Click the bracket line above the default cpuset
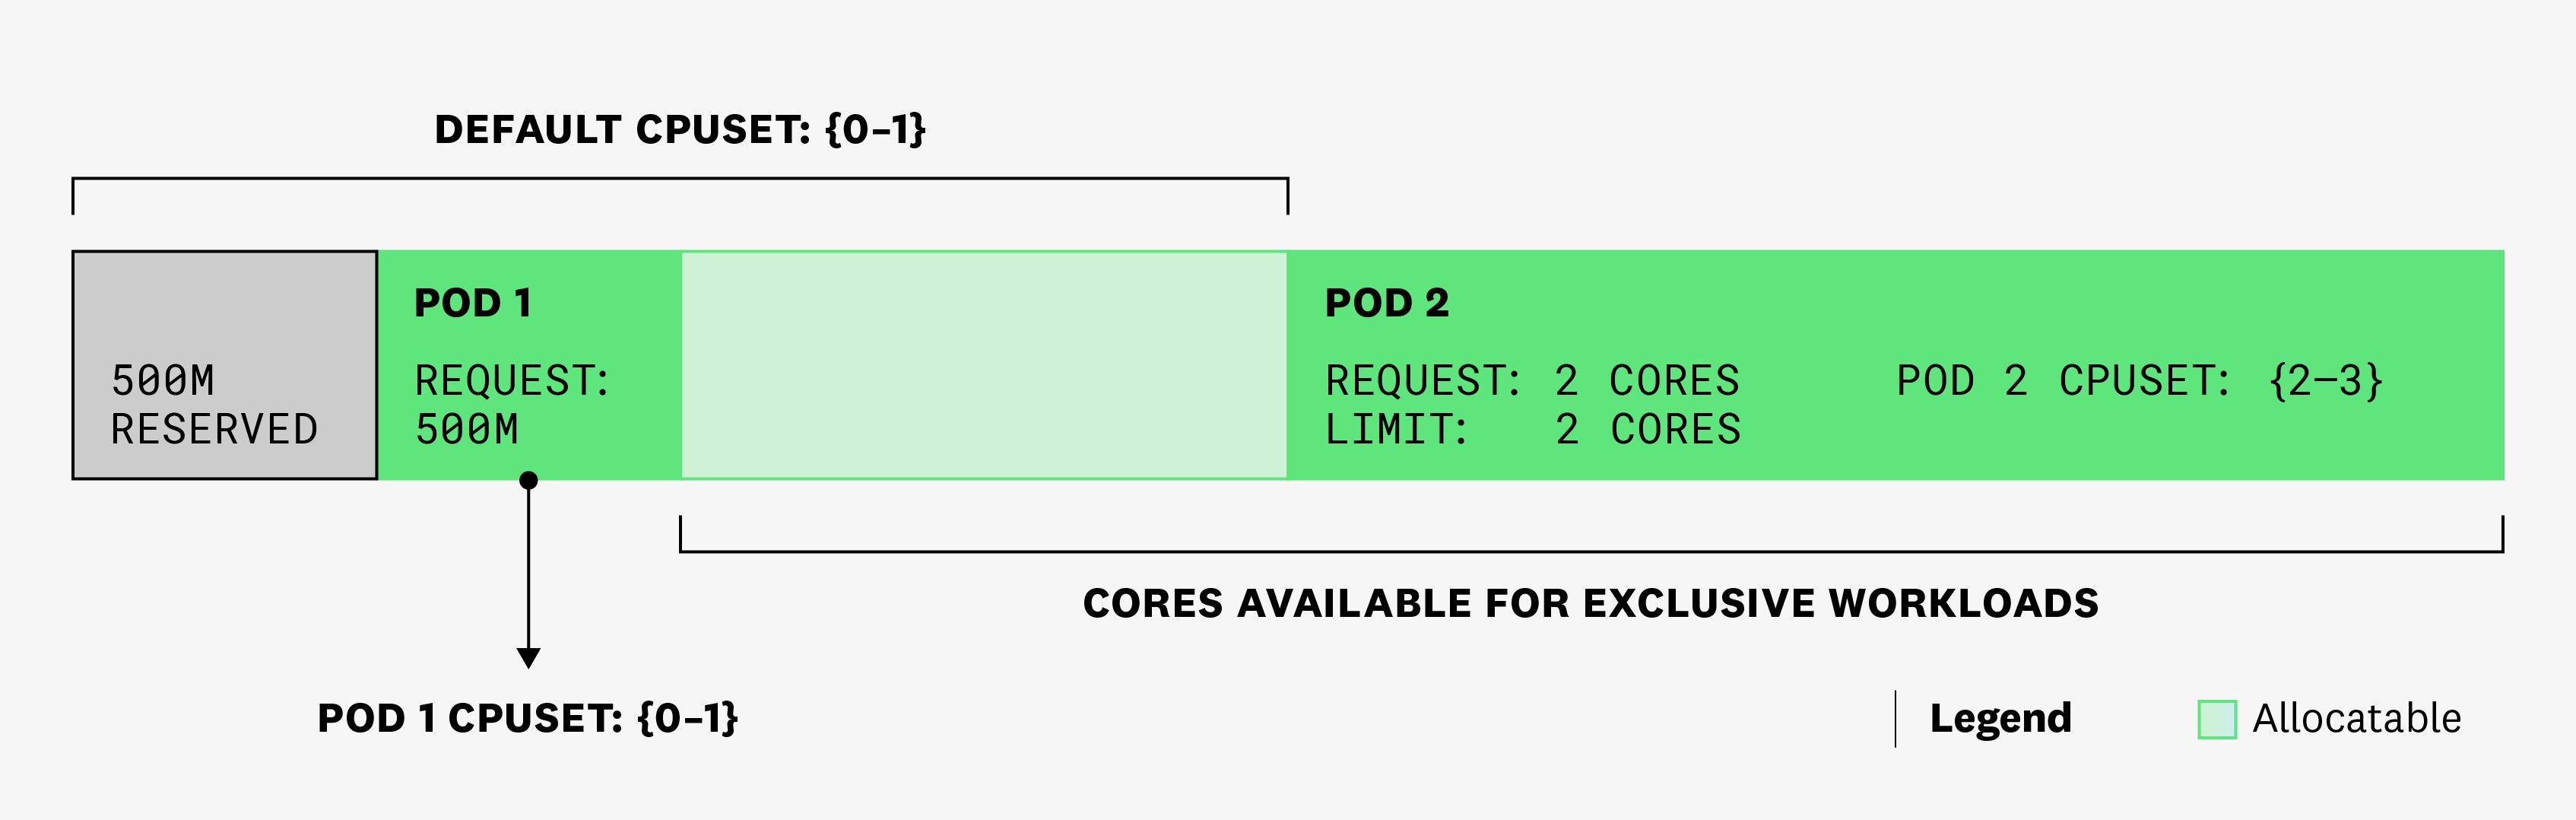The height and width of the screenshot is (820, 2576). [680, 180]
